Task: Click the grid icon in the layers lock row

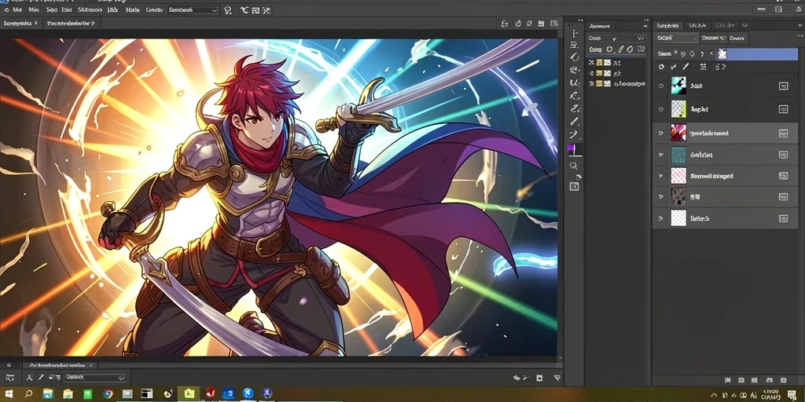Action: (x=703, y=67)
